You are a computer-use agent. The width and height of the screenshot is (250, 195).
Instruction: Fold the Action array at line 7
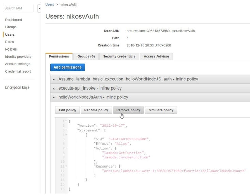pos(66,148)
